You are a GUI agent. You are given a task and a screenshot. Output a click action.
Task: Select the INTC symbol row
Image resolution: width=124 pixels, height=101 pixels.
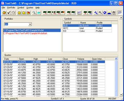(87, 28)
